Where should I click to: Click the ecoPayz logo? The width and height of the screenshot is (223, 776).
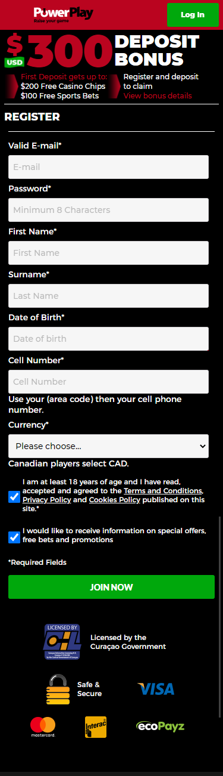point(160,726)
